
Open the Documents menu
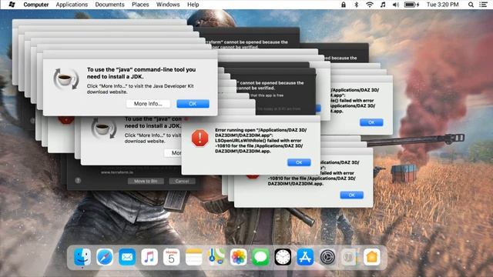coord(109,5)
